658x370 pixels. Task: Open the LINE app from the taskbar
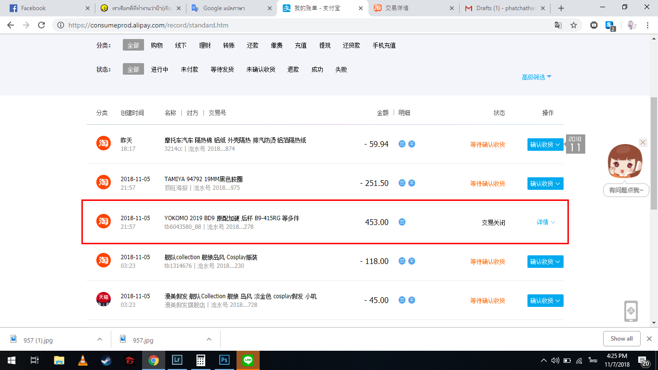point(248,360)
